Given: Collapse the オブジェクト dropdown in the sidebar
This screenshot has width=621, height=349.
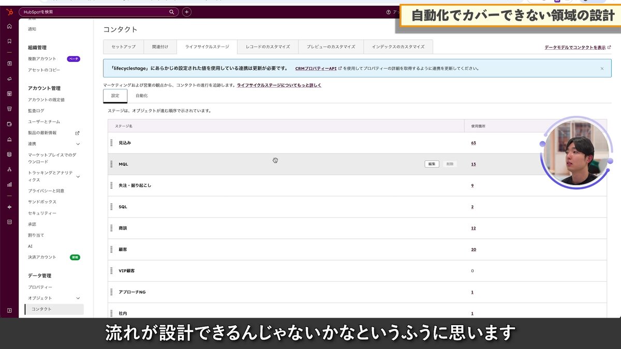Looking at the screenshot, I should point(78,298).
